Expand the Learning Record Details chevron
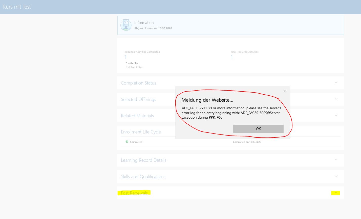361x219 pixels. pos(336,160)
